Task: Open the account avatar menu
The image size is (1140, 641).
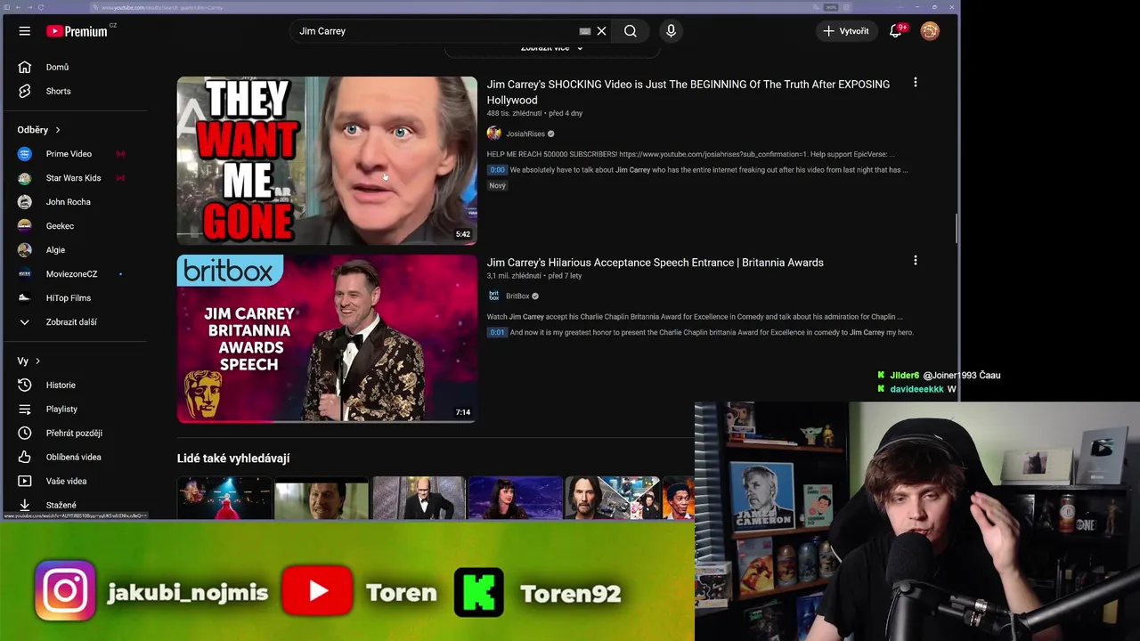Action: [x=930, y=31]
